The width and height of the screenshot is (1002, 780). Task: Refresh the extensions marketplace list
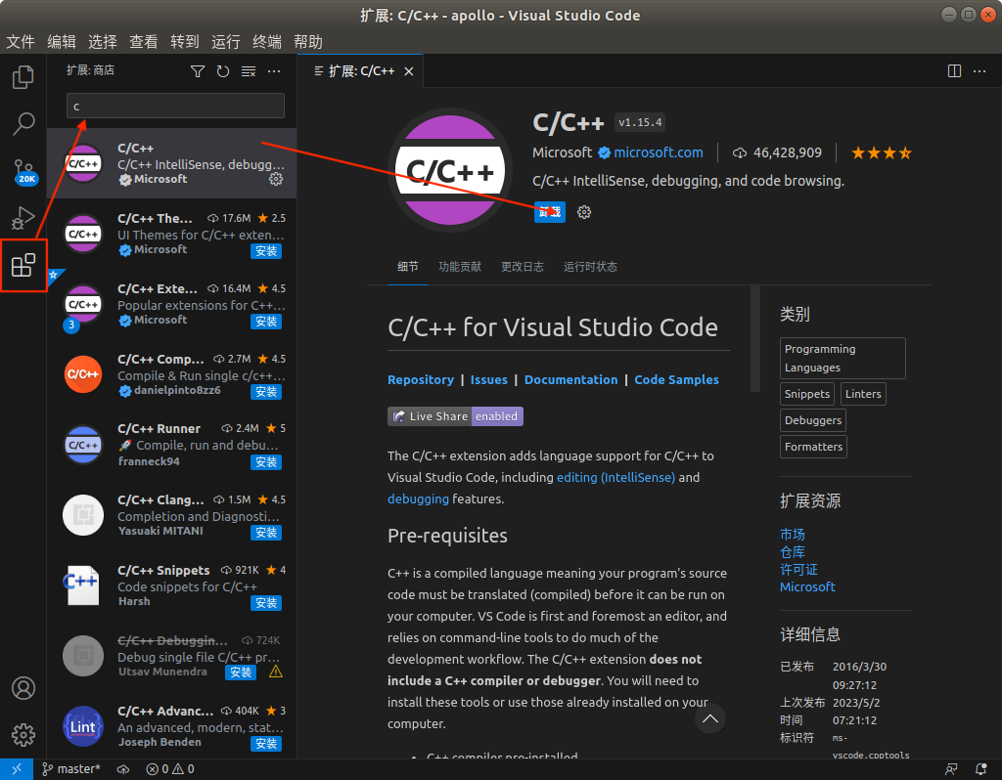coord(223,71)
